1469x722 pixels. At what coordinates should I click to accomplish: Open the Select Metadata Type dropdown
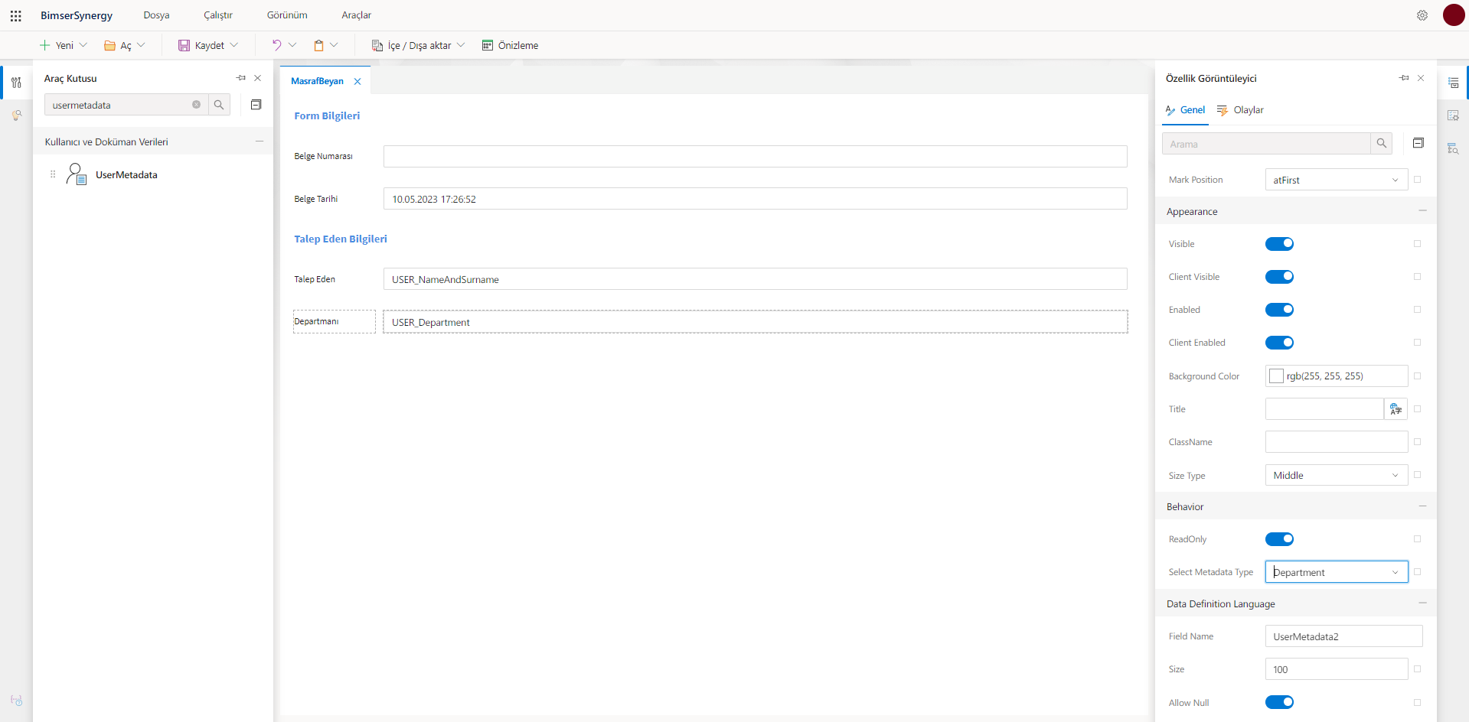click(x=1336, y=572)
